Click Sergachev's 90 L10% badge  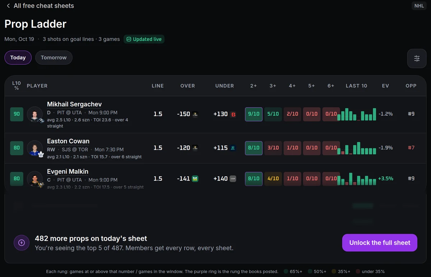coord(17,114)
